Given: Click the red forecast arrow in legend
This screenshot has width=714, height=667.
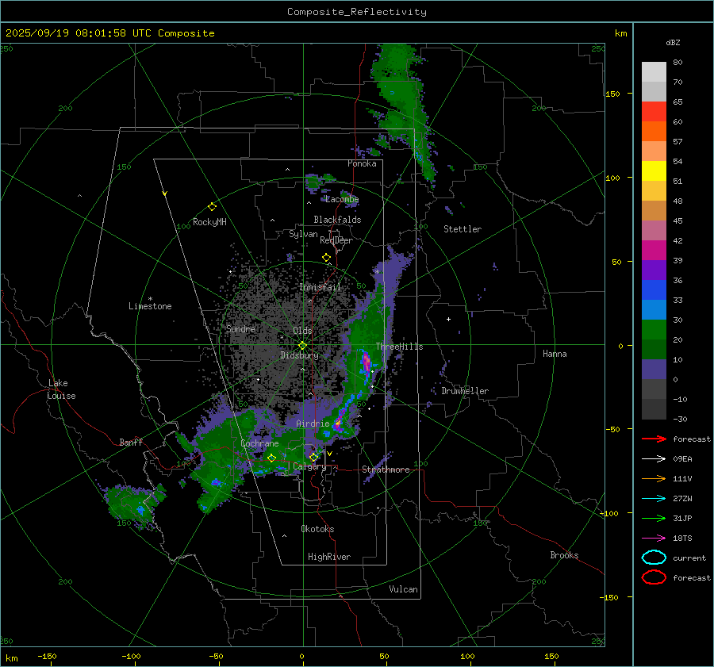Looking at the screenshot, I should 653,439.
